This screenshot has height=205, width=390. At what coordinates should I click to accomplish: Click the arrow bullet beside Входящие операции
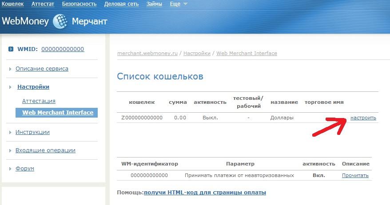tap(10, 150)
